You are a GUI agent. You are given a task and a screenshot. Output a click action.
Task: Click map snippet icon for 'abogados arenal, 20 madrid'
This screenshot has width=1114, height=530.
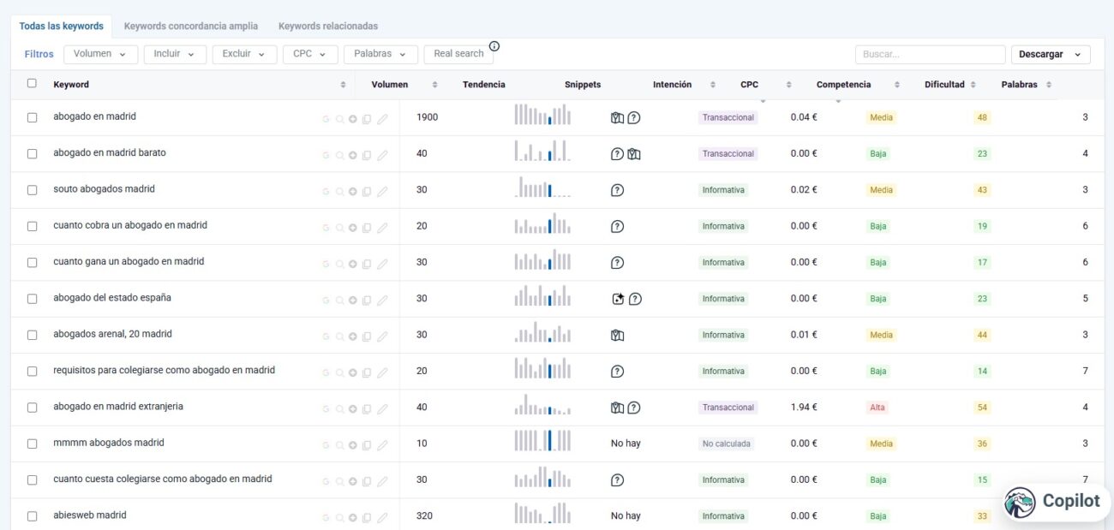(617, 336)
